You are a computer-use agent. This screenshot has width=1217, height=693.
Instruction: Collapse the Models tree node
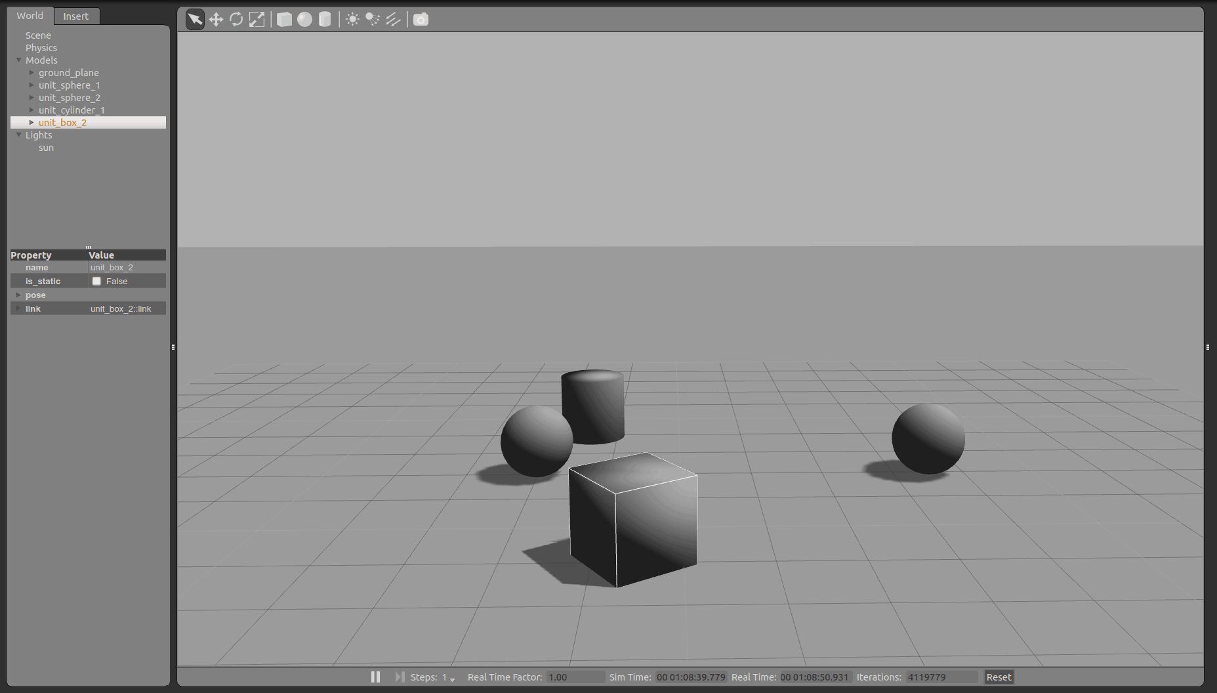pyautogui.click(x=18, y=60)
